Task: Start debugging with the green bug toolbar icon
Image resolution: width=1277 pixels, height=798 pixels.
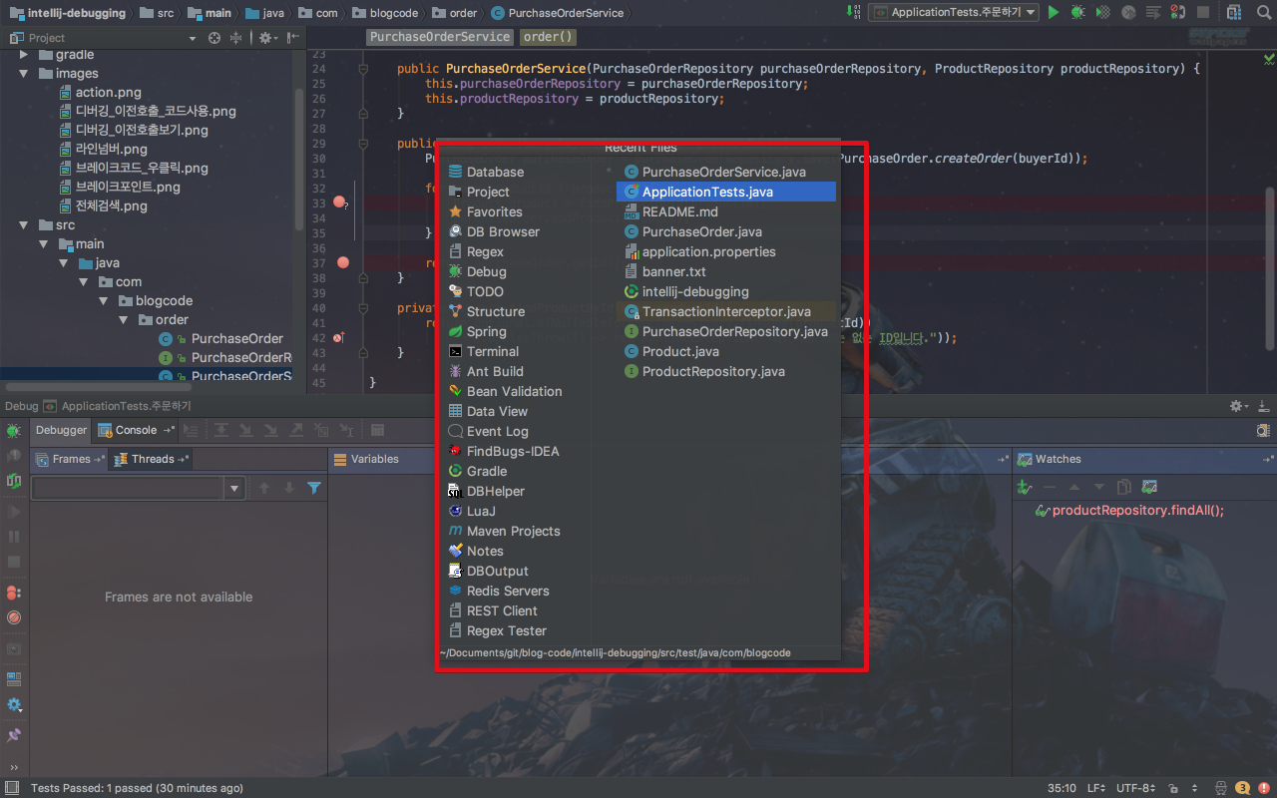Action: click(1077, 12)
